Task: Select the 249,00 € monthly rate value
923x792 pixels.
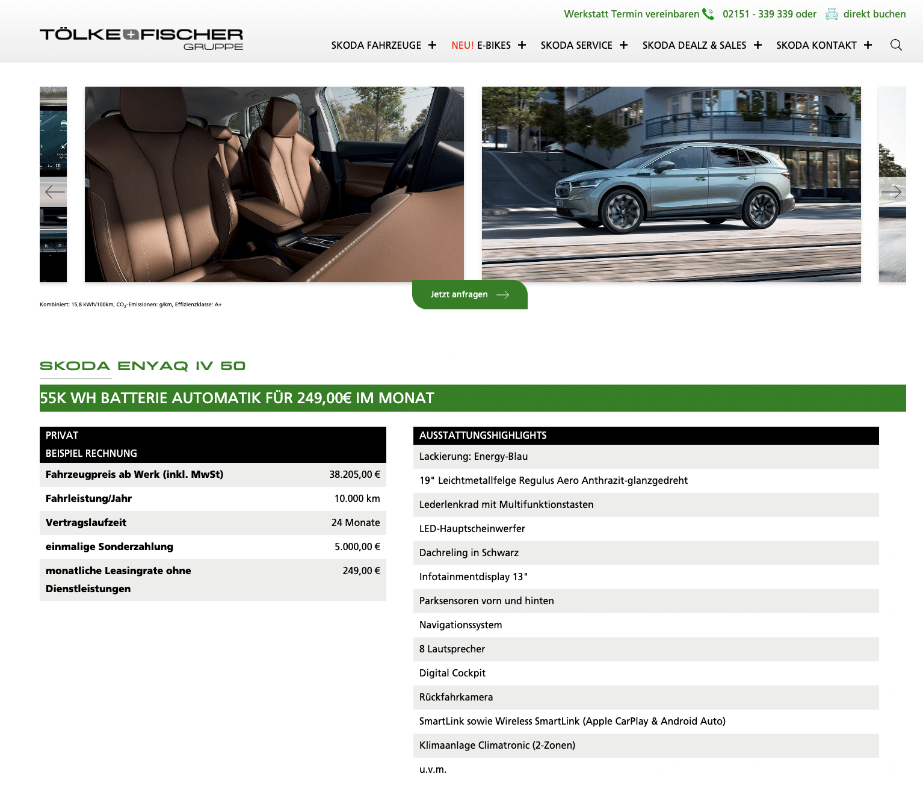Action: 361,571
